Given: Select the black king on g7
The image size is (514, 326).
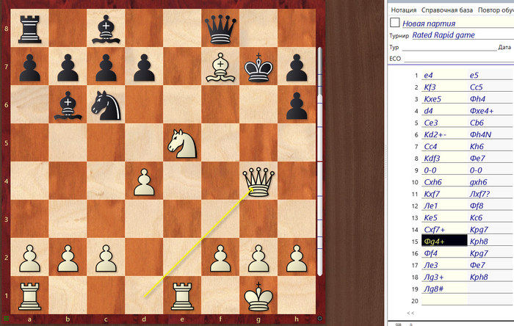Looking at the screenshot, I should pos(258,67).
